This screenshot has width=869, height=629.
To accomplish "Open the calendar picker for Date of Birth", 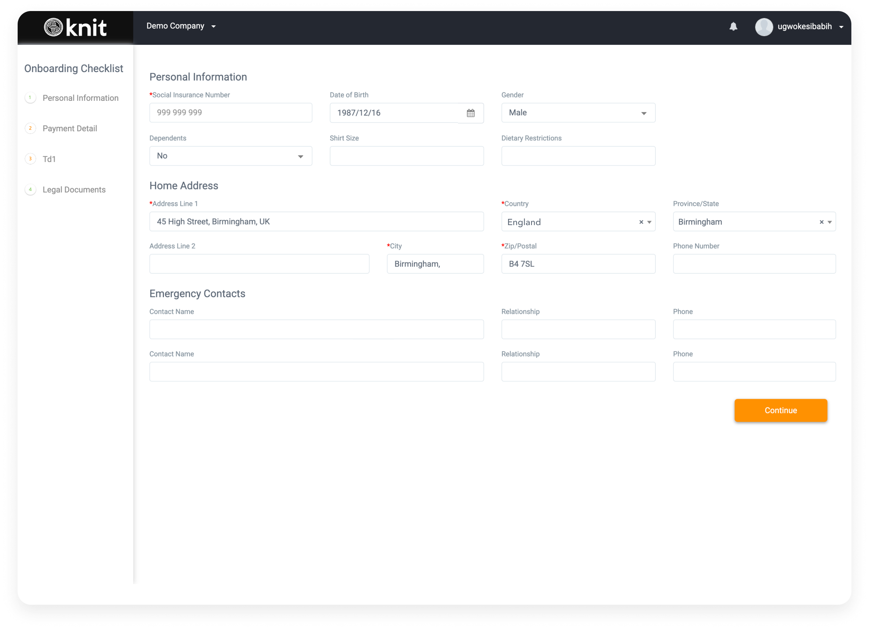I will coord(471,113).
